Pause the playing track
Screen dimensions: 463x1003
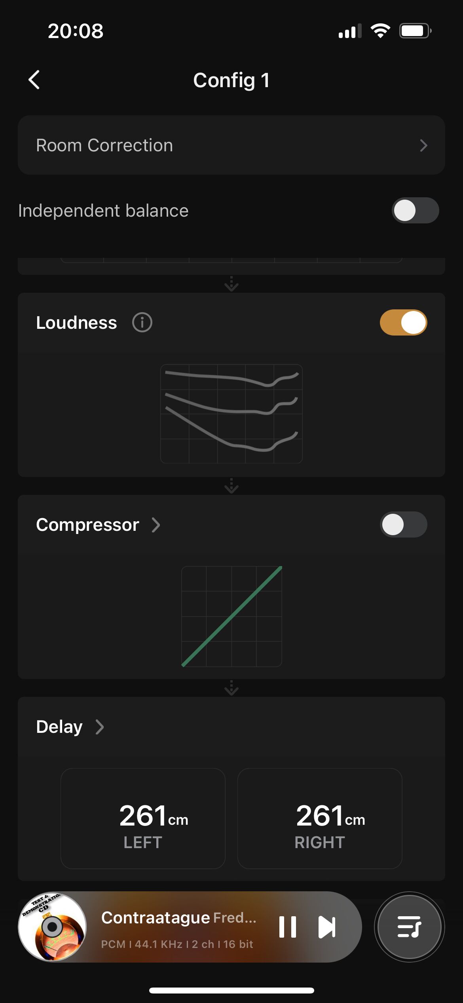pyautogui.click(x=288, y=927)
